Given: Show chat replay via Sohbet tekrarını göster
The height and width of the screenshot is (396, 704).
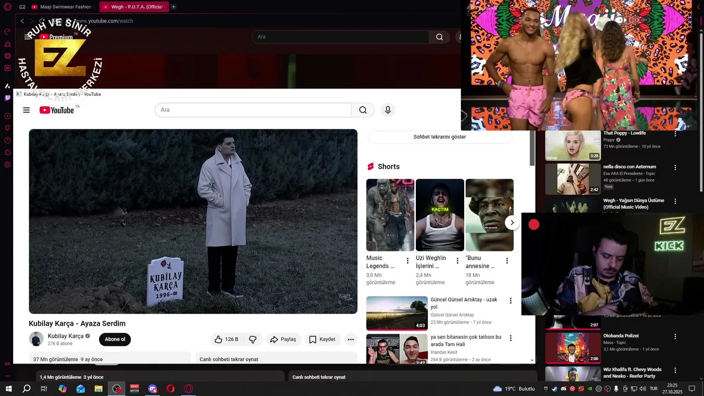Looking at the screenshot, I should (x=439, y=137).
